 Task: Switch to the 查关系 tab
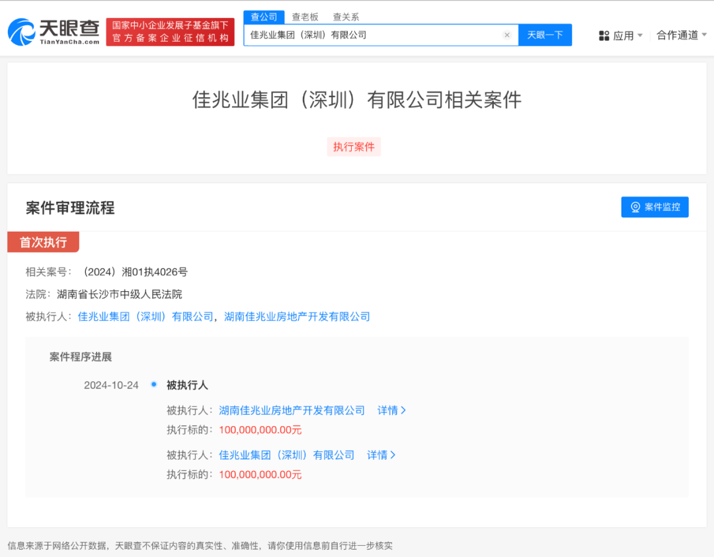click(346, 17)
